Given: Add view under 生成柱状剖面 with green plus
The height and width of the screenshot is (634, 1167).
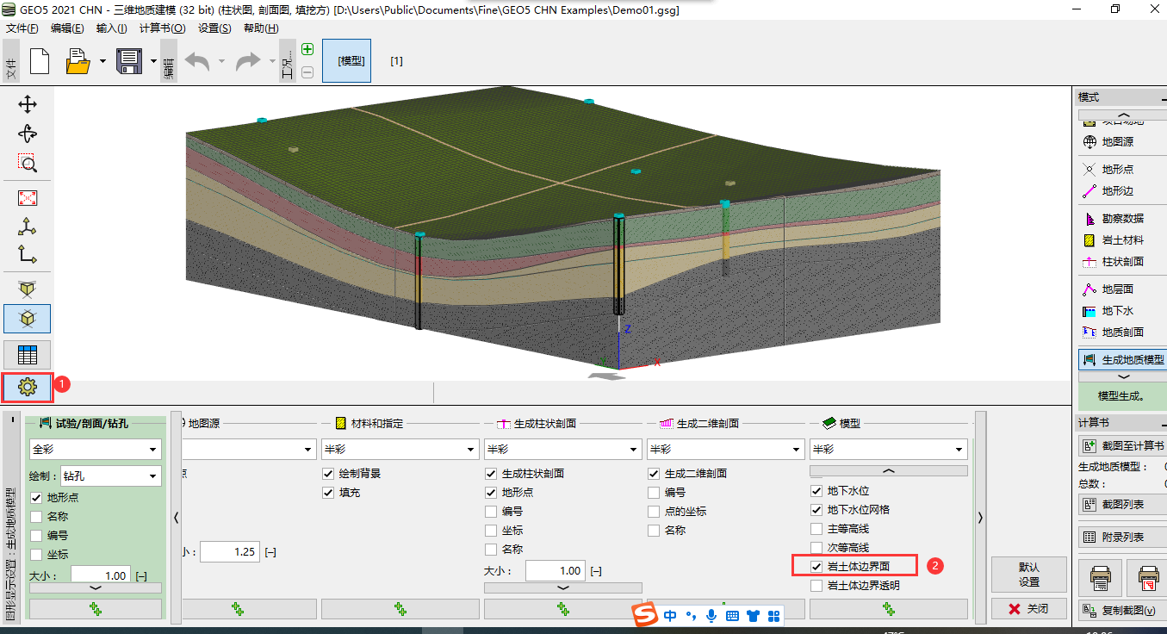Looking at the screenshot, I should (563, 609).
